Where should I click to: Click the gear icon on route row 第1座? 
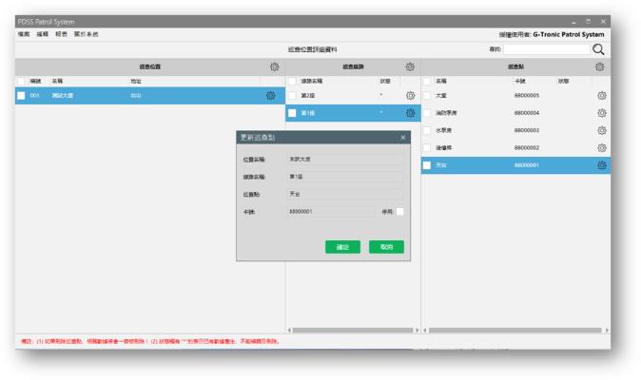pyautogui.click(x=411, y=113)
